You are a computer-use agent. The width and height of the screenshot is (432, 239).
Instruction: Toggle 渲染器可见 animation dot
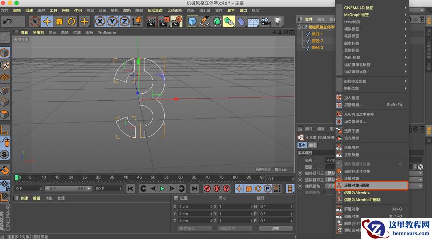click(300, 180)
